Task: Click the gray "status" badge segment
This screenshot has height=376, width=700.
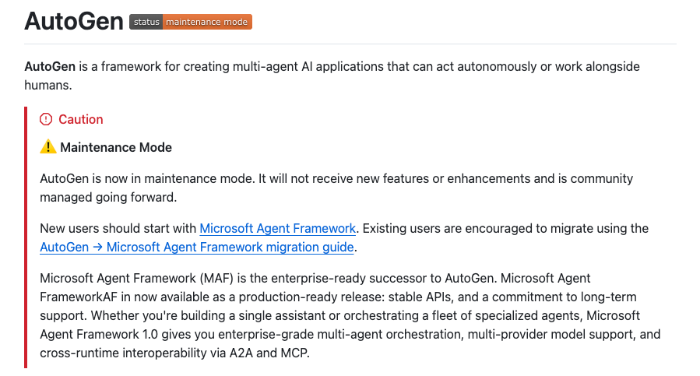Action: (146, 22)
